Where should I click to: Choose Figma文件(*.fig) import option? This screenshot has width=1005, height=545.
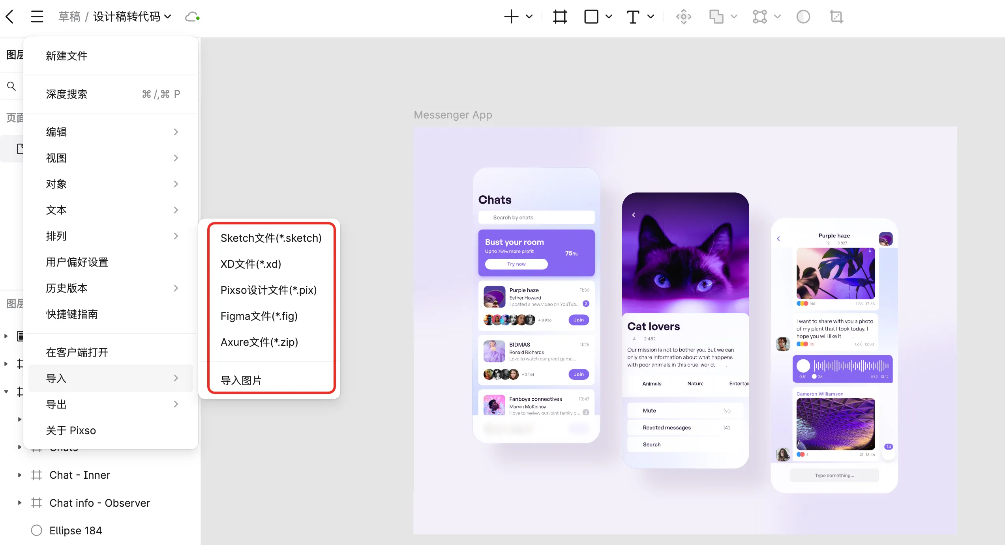coord(259,316)
